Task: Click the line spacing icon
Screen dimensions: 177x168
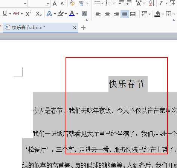Action: click(x=144, y=14)
